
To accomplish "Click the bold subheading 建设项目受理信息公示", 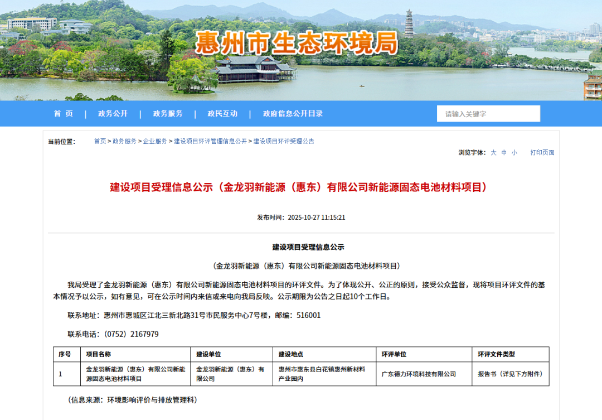I will pos(308,247).
